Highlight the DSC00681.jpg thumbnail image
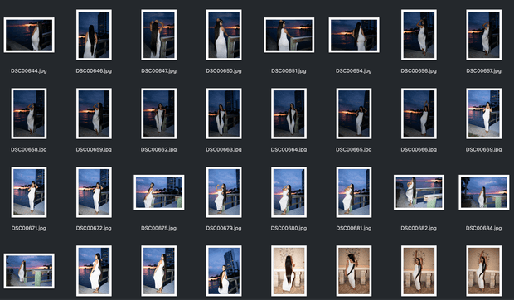The width and height of the screenshot is (514, 300). [x=354, y=192]
